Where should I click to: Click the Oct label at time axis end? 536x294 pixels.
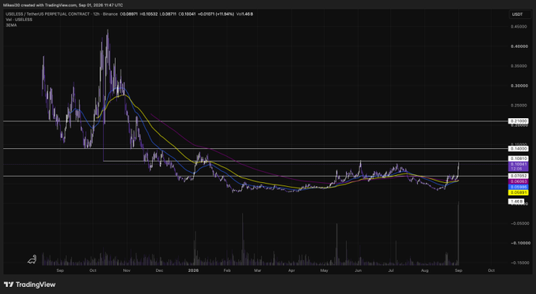click(x=491, y=270)
